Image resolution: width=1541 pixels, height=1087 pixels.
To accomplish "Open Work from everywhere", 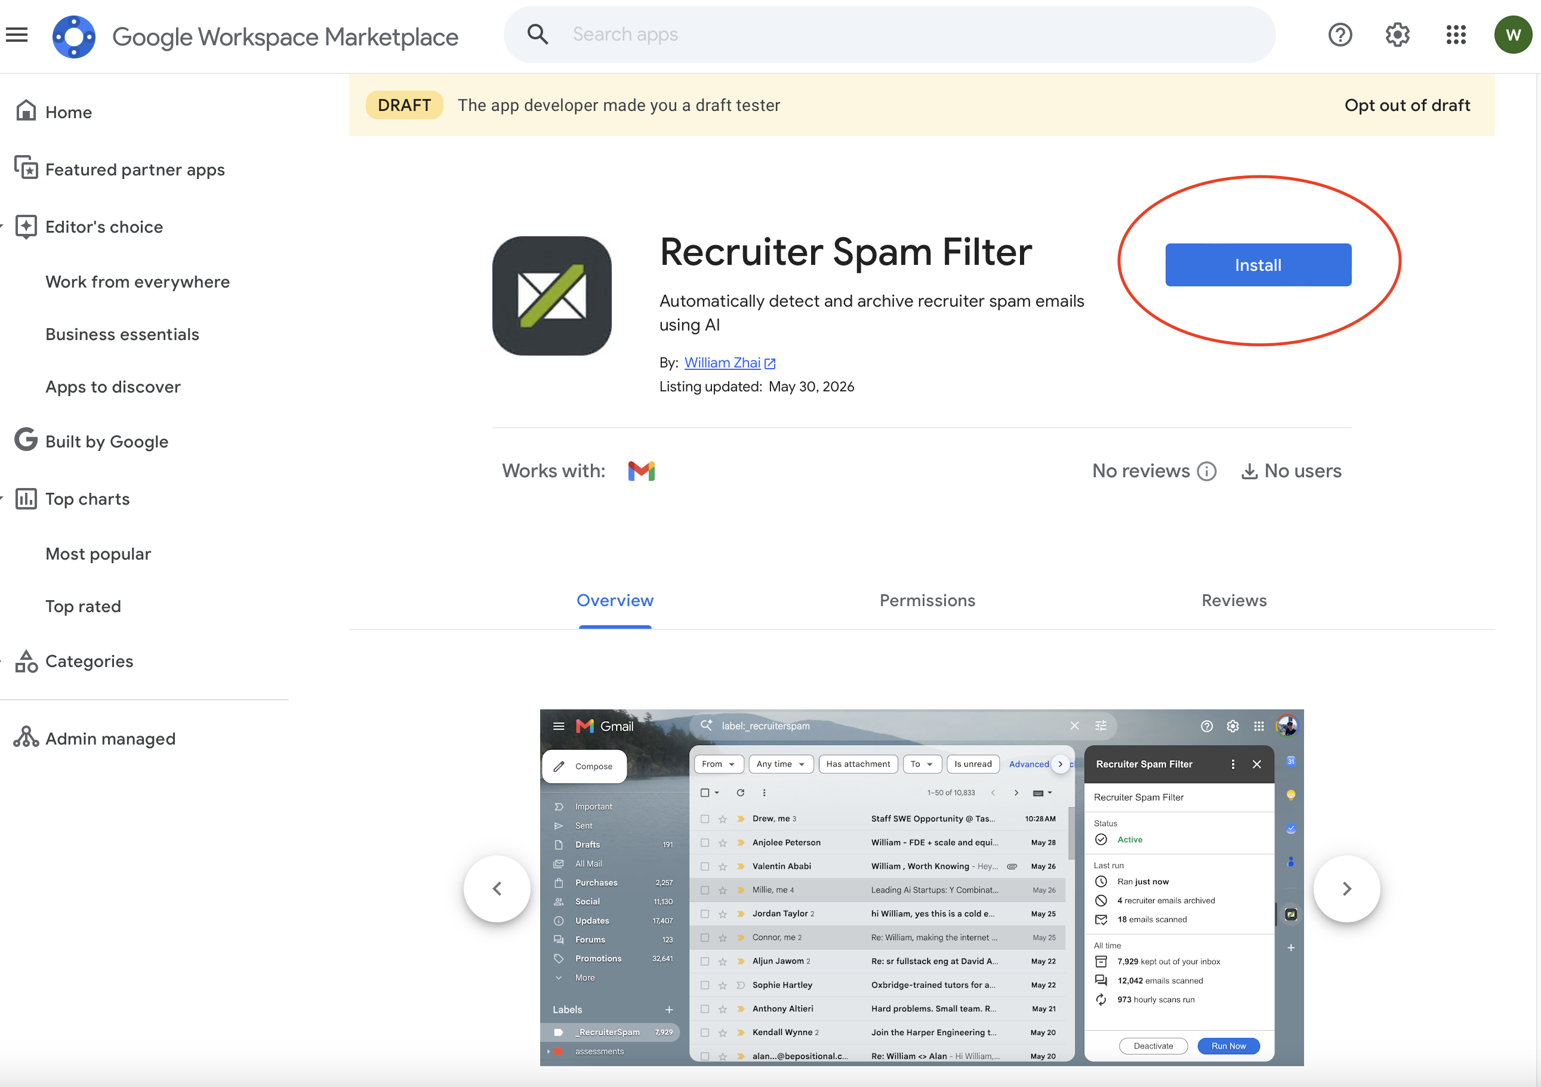I will (x=138, y=282).
